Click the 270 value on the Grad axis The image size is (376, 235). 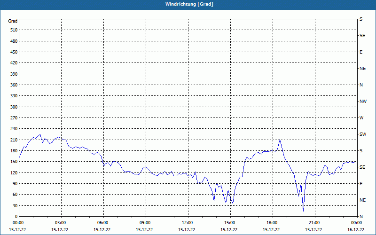[14, 118]
